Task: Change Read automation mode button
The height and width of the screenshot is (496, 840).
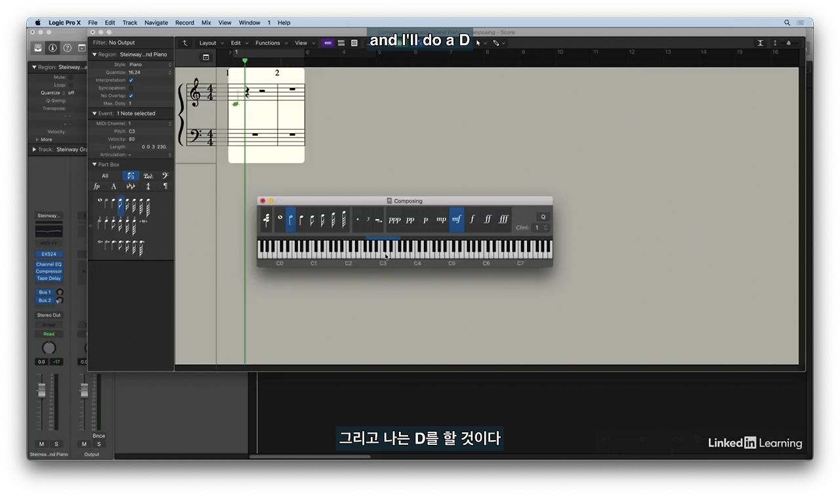Action: 49,334
